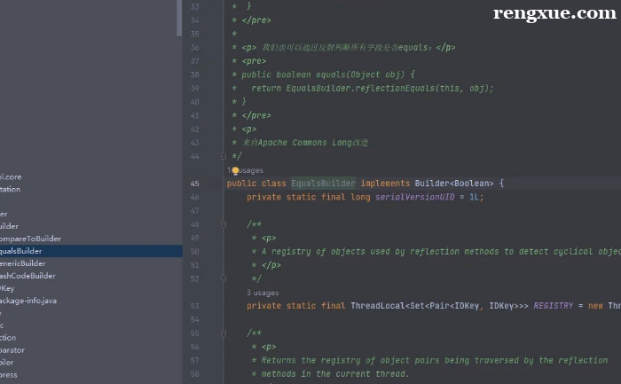Click the serialVersionUID field name
621x384 pixels.
[415, 197]
